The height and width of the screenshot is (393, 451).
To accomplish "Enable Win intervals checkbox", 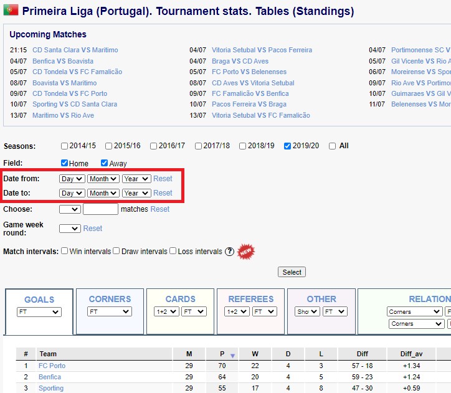I will [x=64, y=251].
